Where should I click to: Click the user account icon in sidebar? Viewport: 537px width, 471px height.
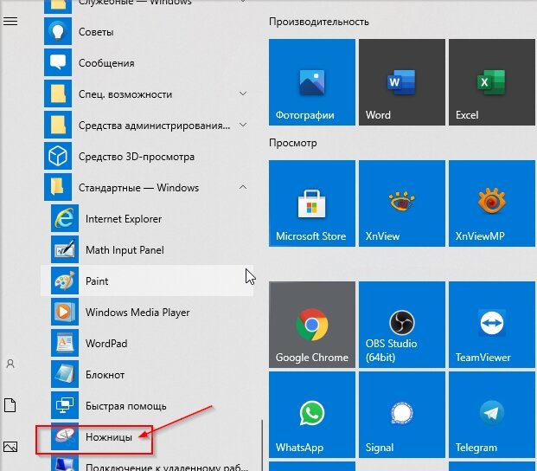click(10, 364)
